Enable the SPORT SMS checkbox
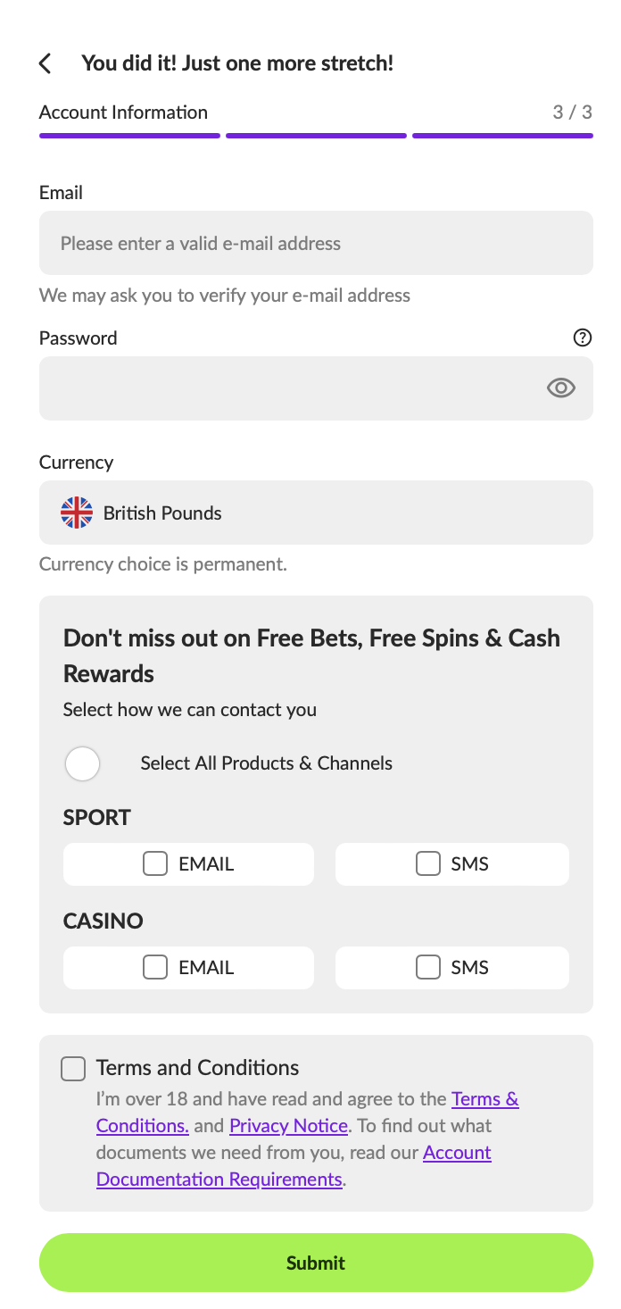 428,863
